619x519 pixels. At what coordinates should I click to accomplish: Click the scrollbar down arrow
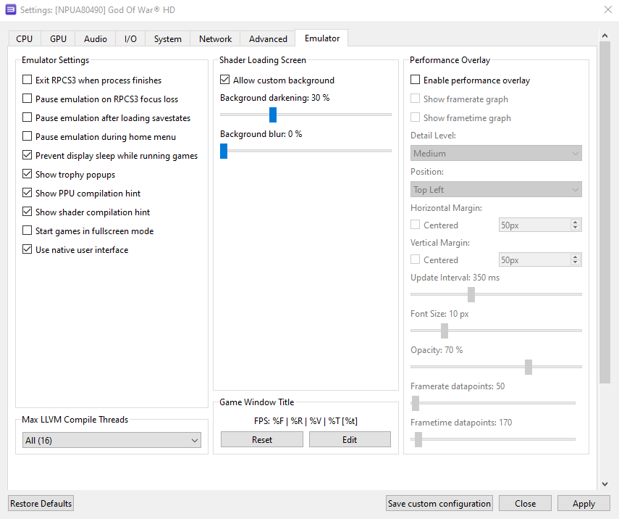coord(605,483)
